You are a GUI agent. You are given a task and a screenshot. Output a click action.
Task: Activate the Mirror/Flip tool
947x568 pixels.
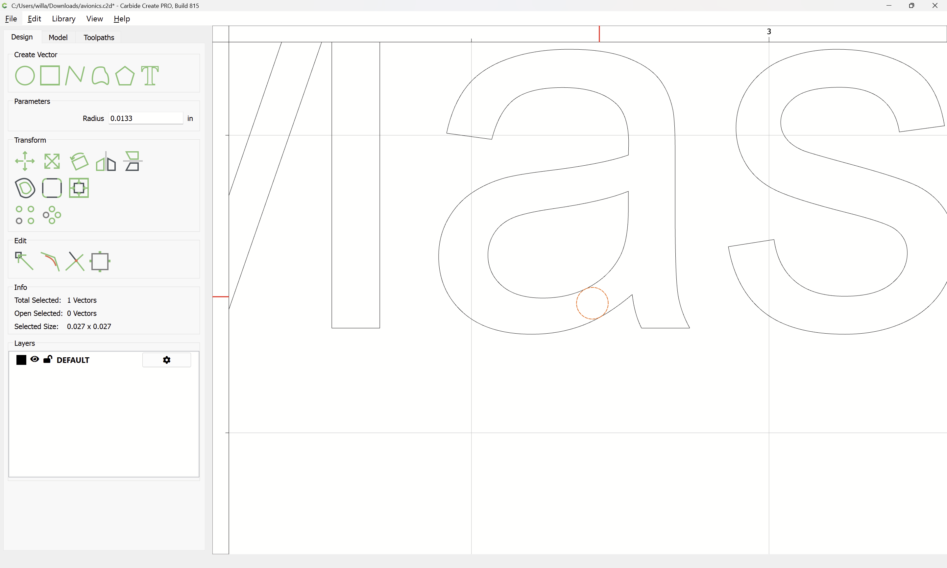106,161
